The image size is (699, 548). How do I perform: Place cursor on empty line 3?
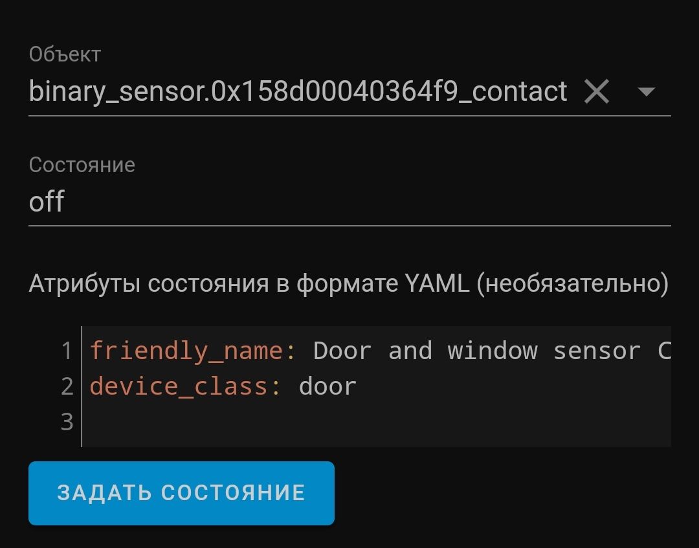(x=375, y=422)
